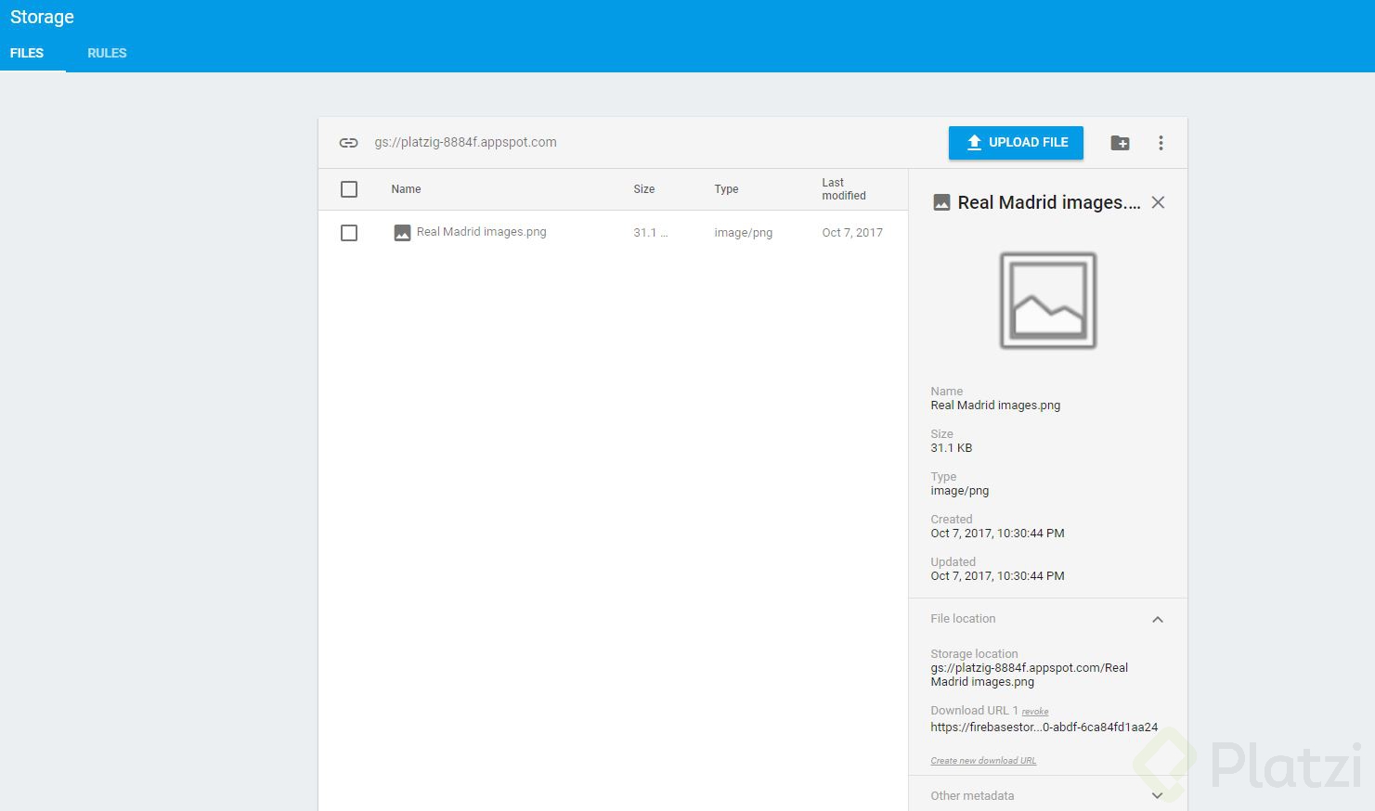Click the 31.1 KB size value in details
Image resolution: width=1375 pixels, height=811 pixels.
click(x=952, y=448)
